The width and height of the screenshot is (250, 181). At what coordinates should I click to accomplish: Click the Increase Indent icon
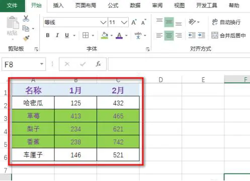(x=201, y=36)
